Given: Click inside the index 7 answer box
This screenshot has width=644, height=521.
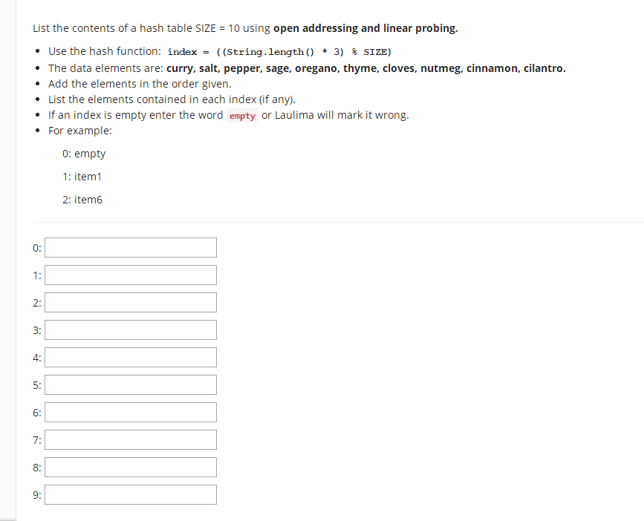Looking at the screenshot, I should click(x=130, y=439).
